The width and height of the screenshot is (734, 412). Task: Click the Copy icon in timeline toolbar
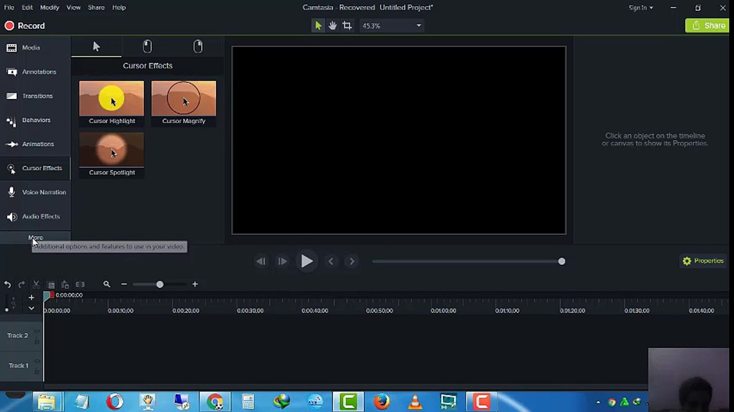pyautogui.click(x=50, y=284)
